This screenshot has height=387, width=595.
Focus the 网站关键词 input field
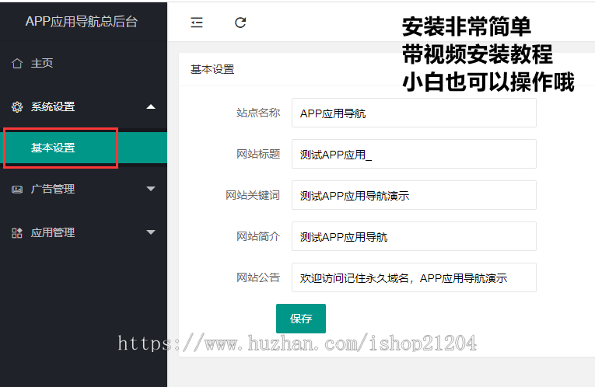[414, 195]
